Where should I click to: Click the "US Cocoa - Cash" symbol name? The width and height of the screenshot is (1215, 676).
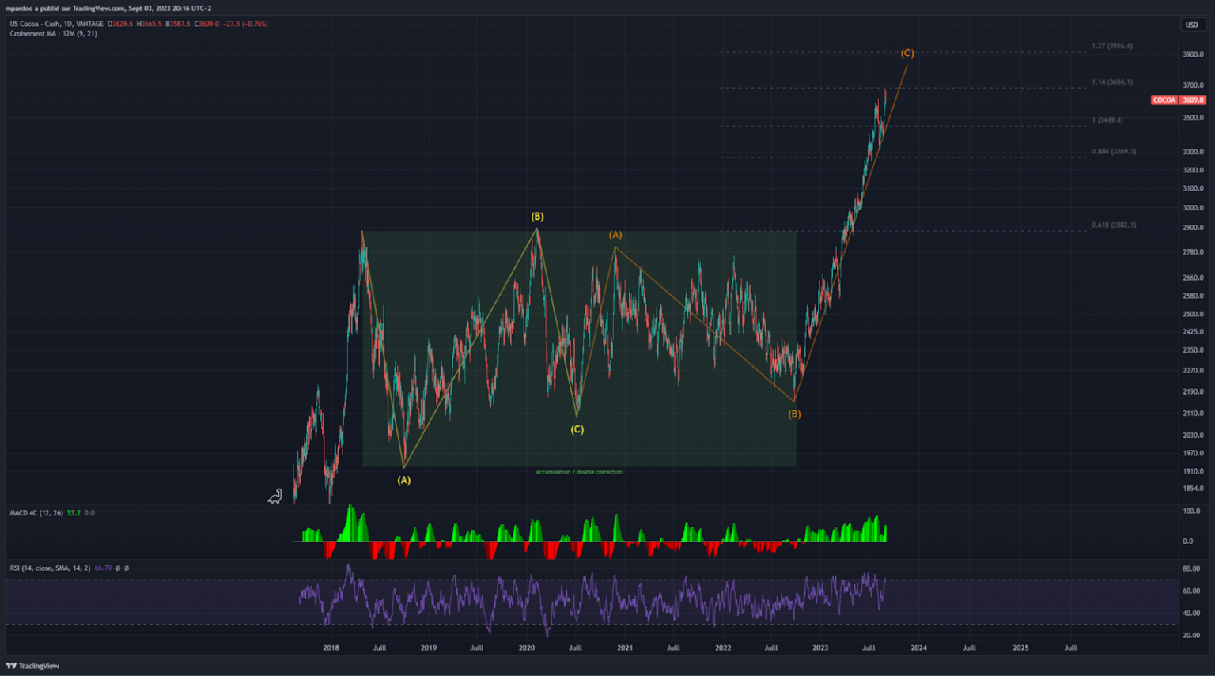(36, 25)
